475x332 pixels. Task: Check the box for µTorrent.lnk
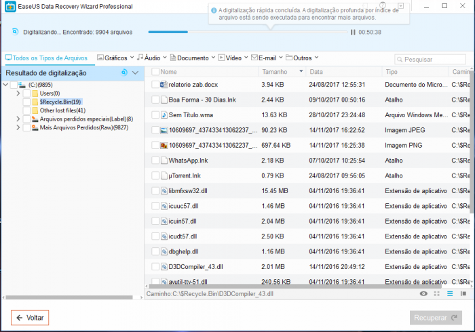click(x=155, y=175)
